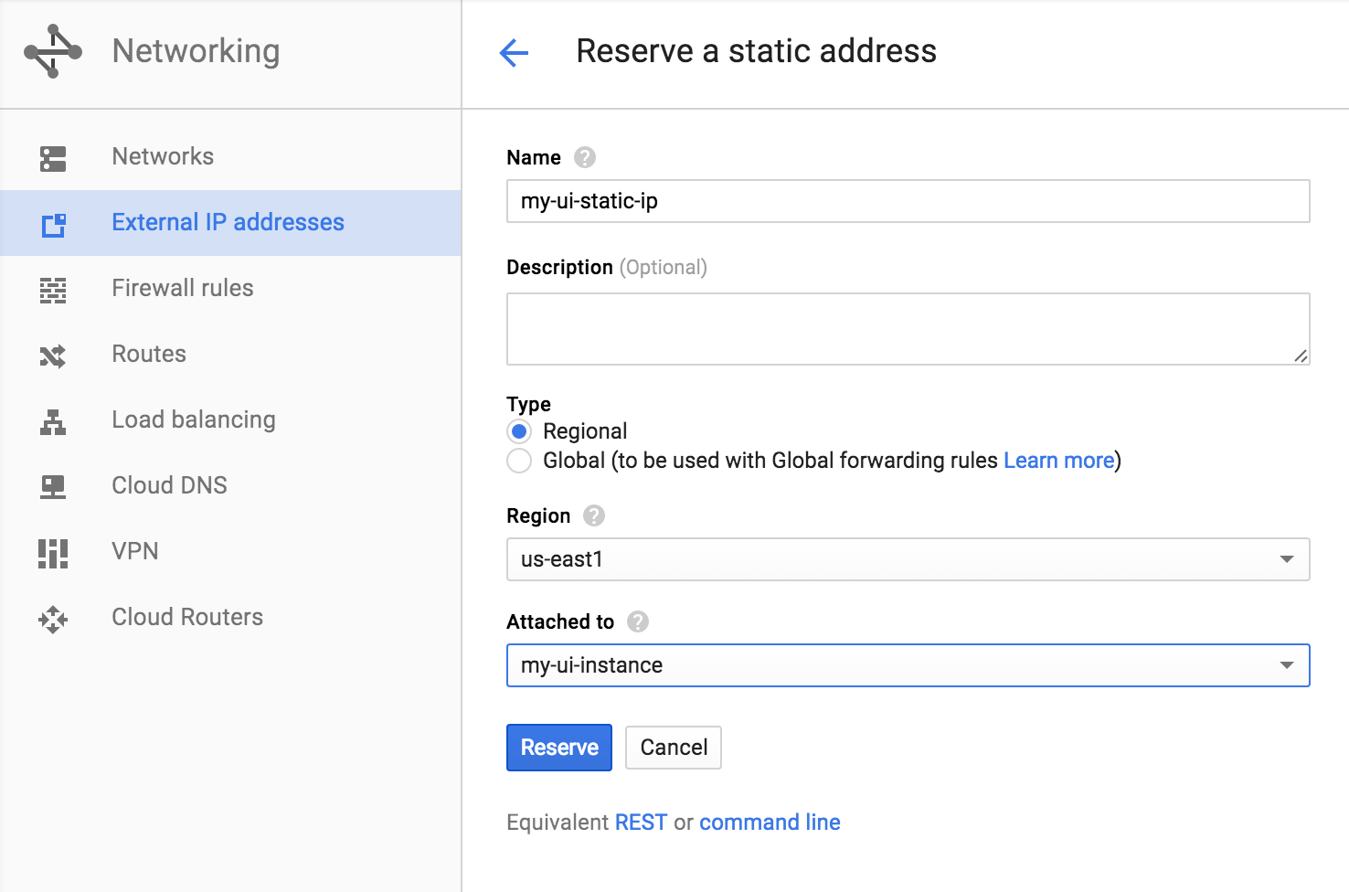Click the Routes shuffle icon

[53, 356]
